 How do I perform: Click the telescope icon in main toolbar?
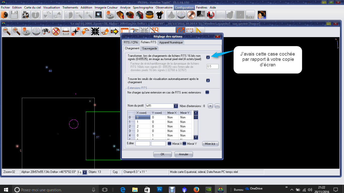coord(159,15)
